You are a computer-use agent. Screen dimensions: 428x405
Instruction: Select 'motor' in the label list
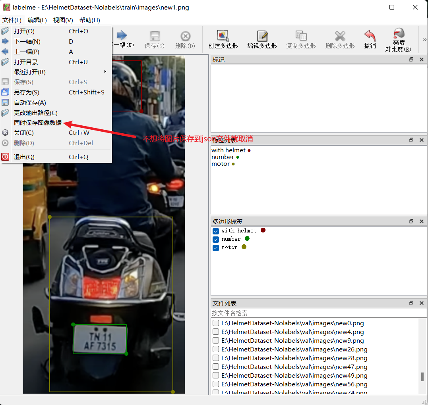[x=221, y=164]
